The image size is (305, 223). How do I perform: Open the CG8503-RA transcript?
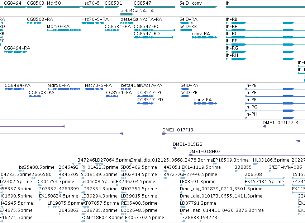(x=34, y=23)
